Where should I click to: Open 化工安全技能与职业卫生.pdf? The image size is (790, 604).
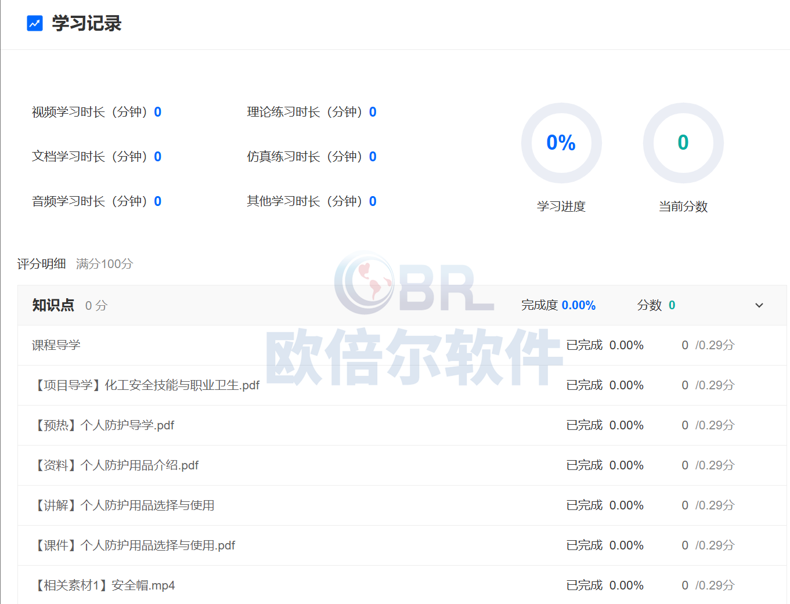point(147,385)
